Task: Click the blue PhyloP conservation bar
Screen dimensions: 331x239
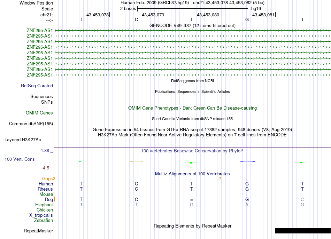Action: pyautogui.click(x=248, y=161)
